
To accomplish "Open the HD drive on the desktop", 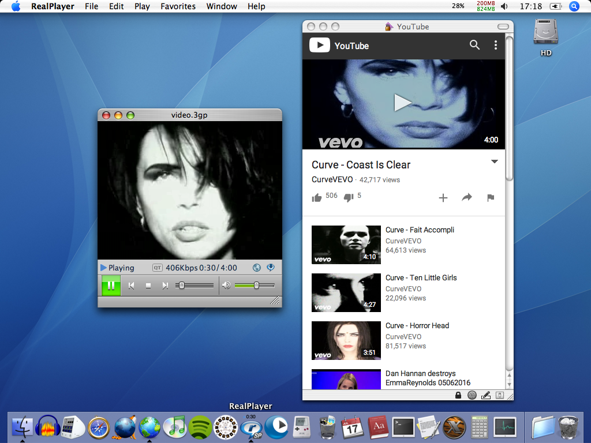I will tap(546, 36).
